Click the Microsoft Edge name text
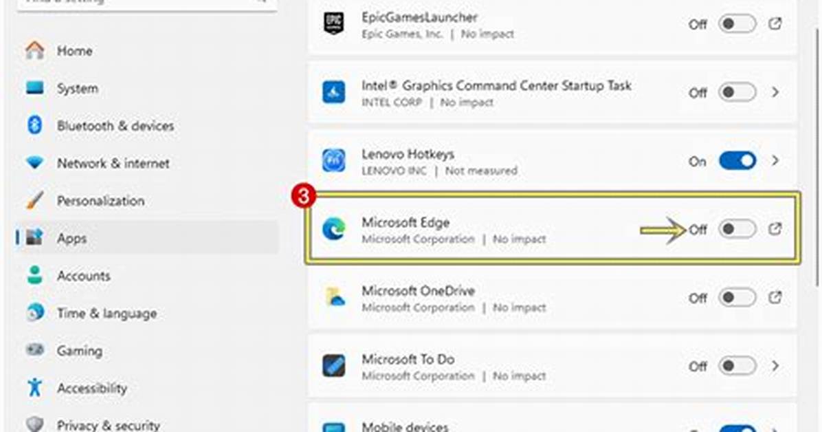This screenshot has width=822, height=432. pos(406,223)
